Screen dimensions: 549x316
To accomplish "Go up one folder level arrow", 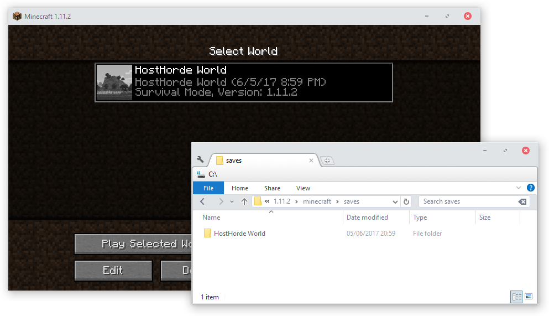I will 244,201.
